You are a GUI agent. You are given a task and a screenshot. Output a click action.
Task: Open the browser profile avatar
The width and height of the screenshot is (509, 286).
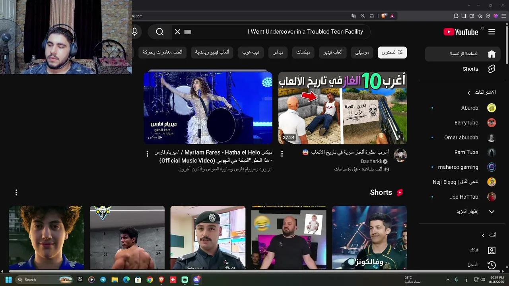(496, 16)
